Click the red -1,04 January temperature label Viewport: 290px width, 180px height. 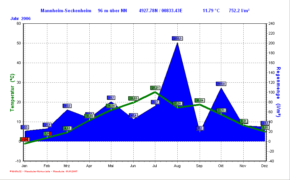coord(24,139)
